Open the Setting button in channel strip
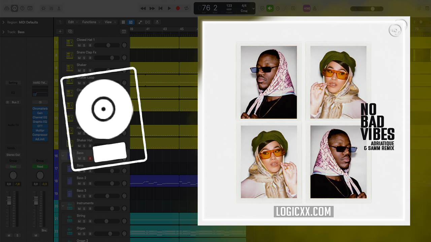 tap(13, 83)
